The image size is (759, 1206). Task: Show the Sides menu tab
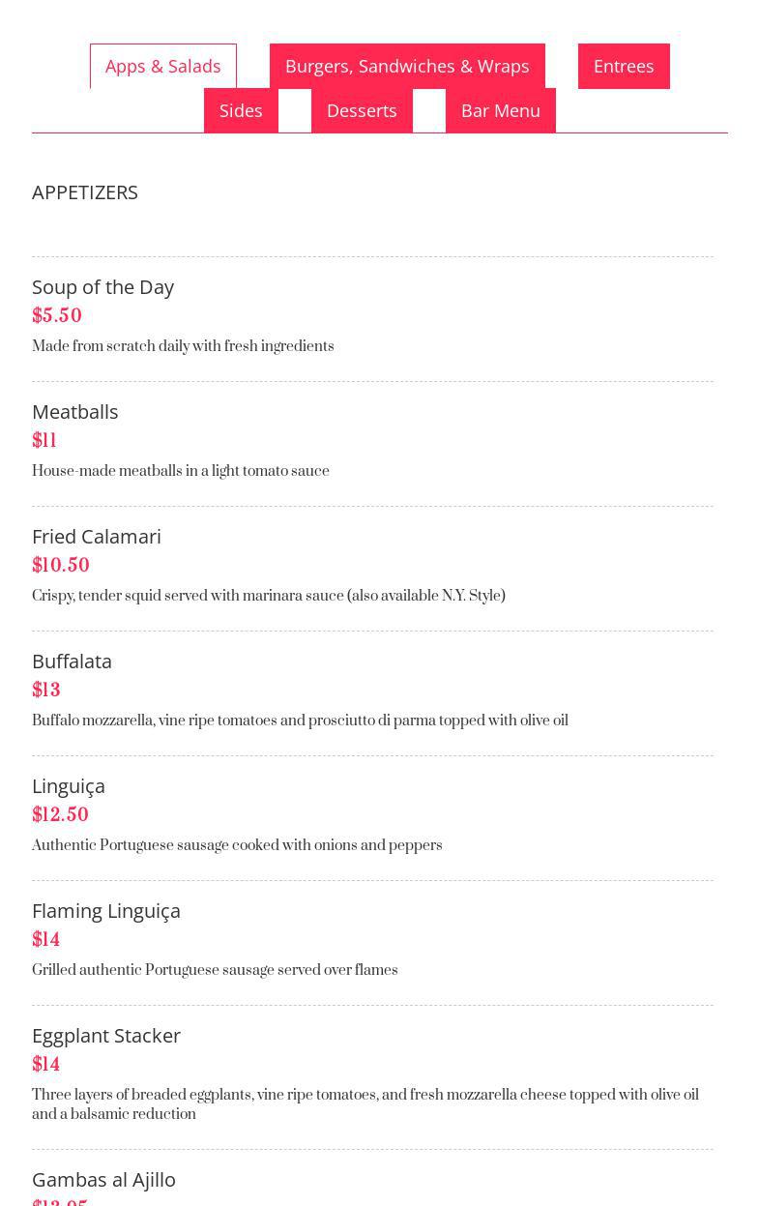click(241, 110)
